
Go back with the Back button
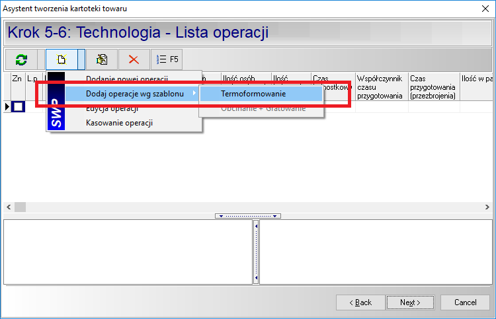(x=361, y=302)
